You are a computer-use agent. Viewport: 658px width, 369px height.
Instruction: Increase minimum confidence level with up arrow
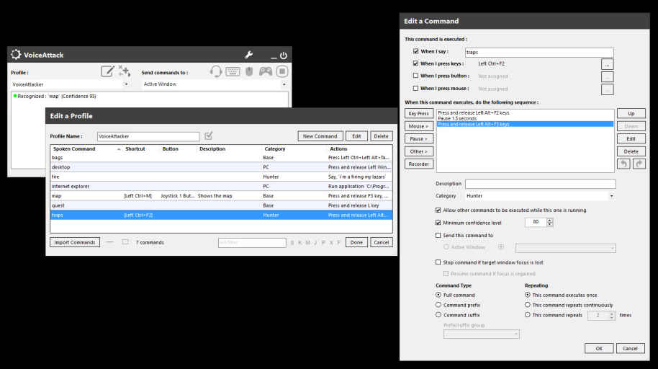(x=550, y=221)
